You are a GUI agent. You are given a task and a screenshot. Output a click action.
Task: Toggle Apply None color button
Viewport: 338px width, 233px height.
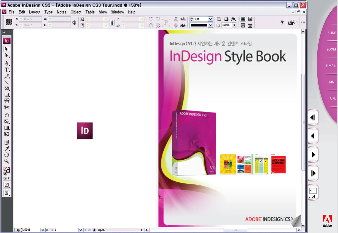7,185
